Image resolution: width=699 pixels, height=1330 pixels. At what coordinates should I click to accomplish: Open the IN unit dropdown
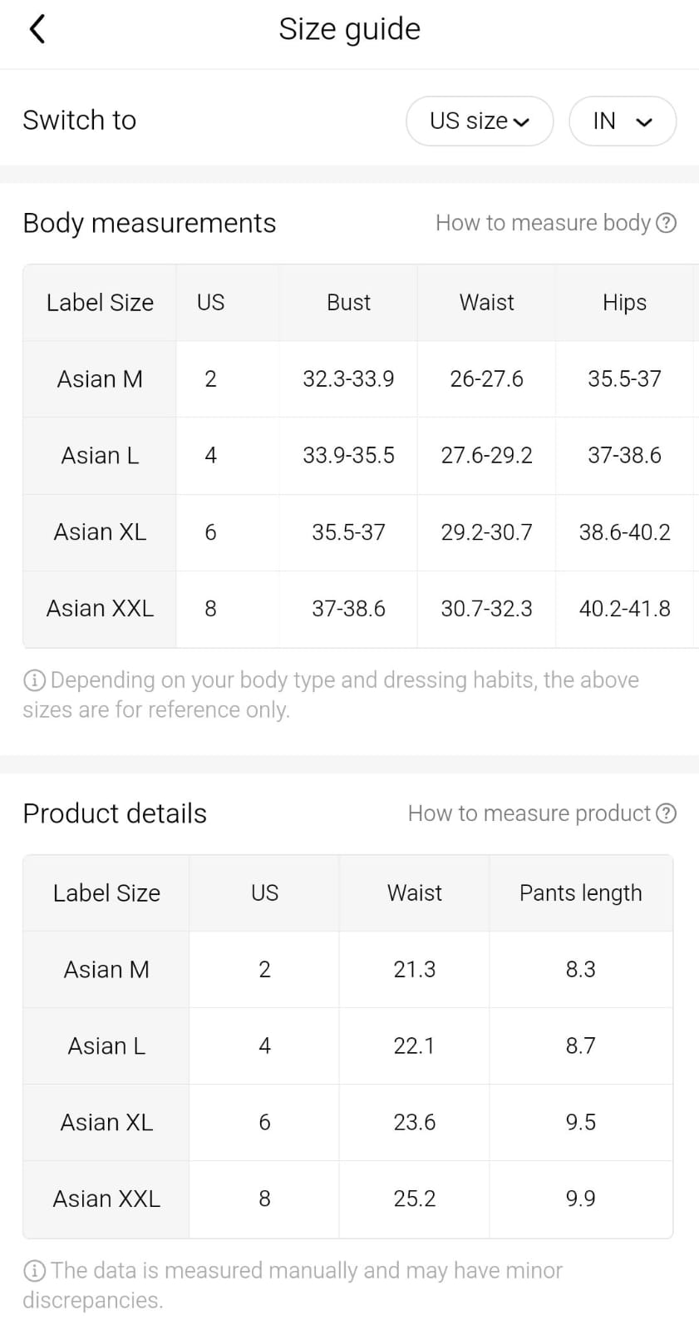click(622, 121)
